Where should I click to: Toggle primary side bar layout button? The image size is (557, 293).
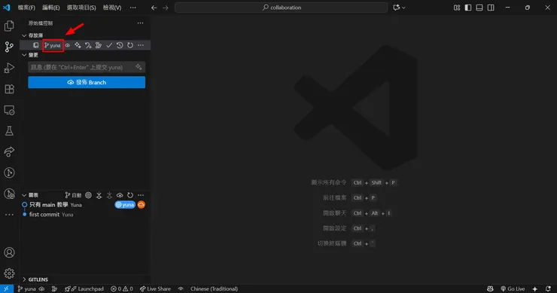tap(468, 8)
